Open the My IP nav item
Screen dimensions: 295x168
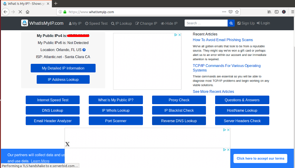(75, 24)
